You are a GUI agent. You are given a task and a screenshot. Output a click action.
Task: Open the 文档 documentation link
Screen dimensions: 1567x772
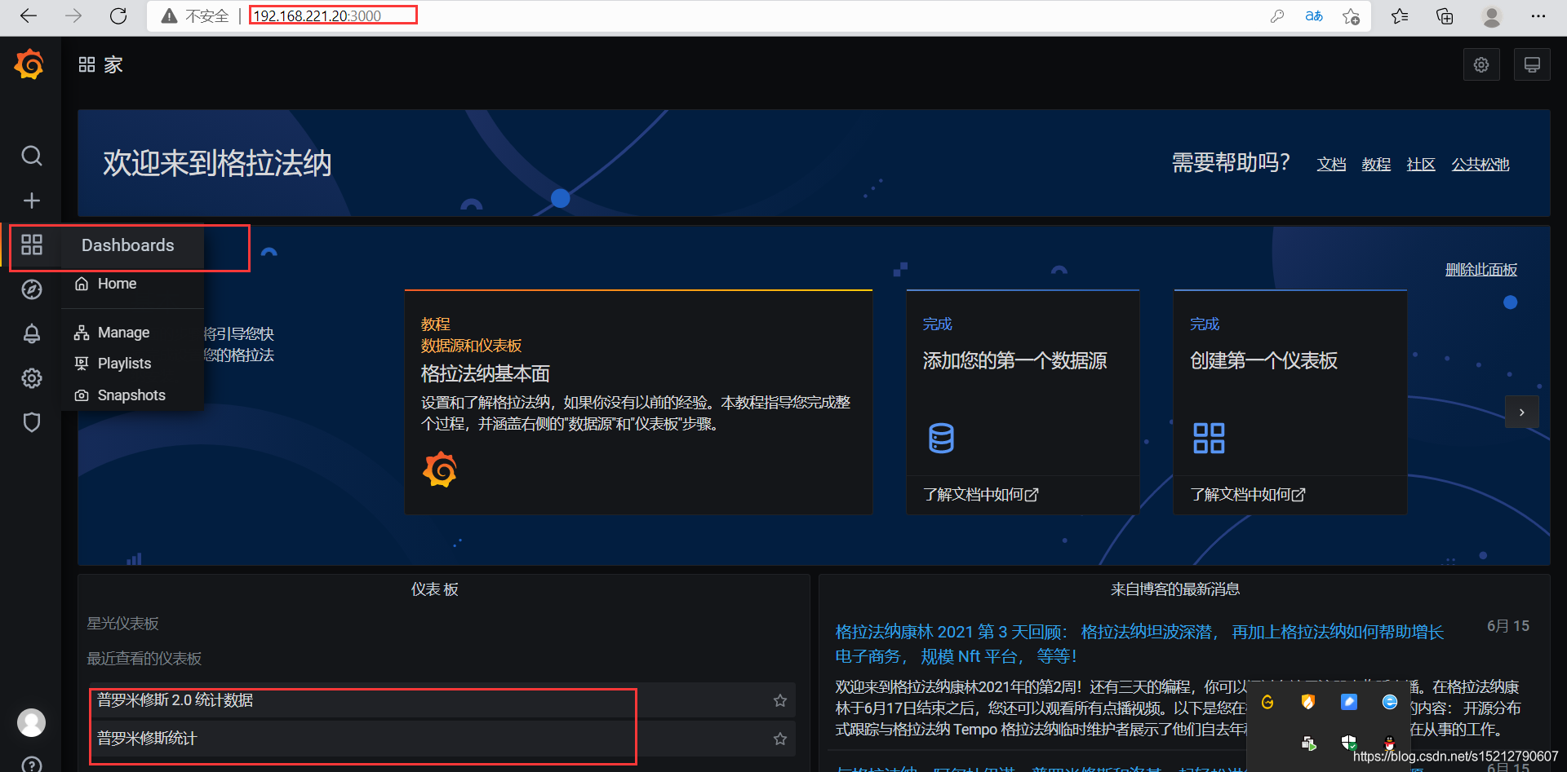[1331, 164]
